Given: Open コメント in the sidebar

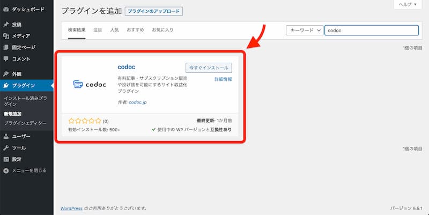Looking at the screenshot, I should pos(26,59).
